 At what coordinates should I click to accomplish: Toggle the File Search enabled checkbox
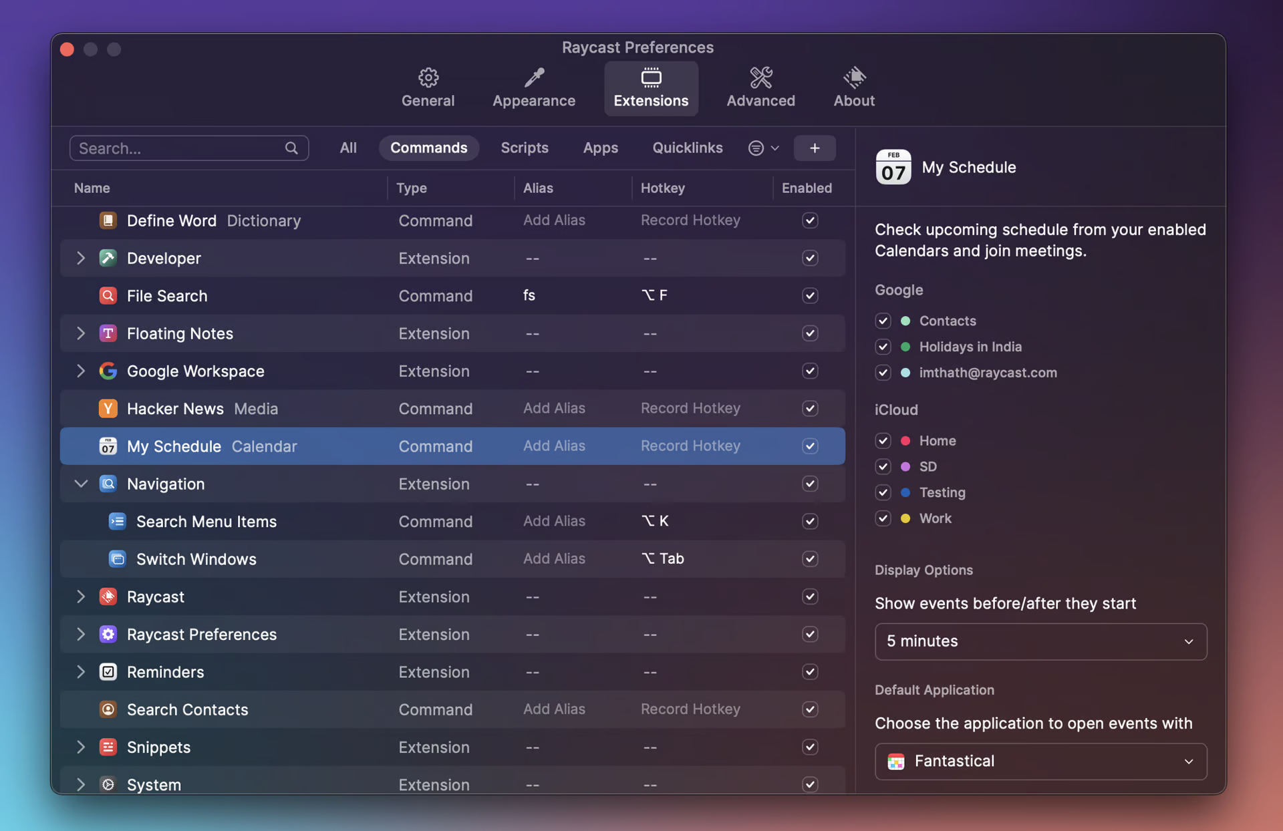810,295
